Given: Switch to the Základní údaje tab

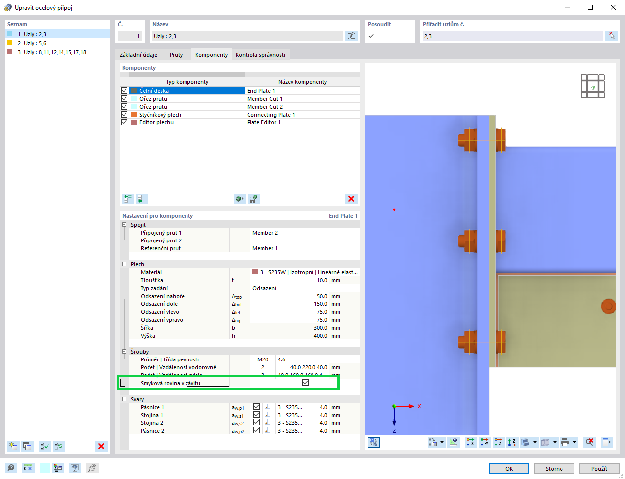Looking at the screenshot, I should click(x=138, y=55).
